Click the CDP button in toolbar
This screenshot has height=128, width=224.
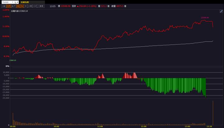point(35,6)
